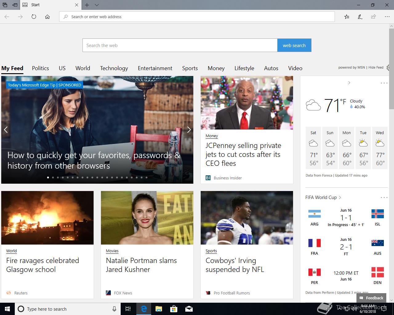Open the Favorites hub star icon
394x315 pixels.
pos(347,17)
